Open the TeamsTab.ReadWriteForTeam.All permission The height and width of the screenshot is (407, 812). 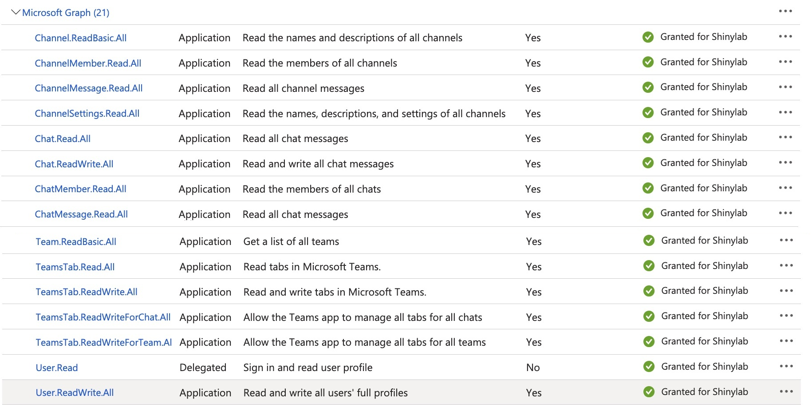[x=103, y=343]
